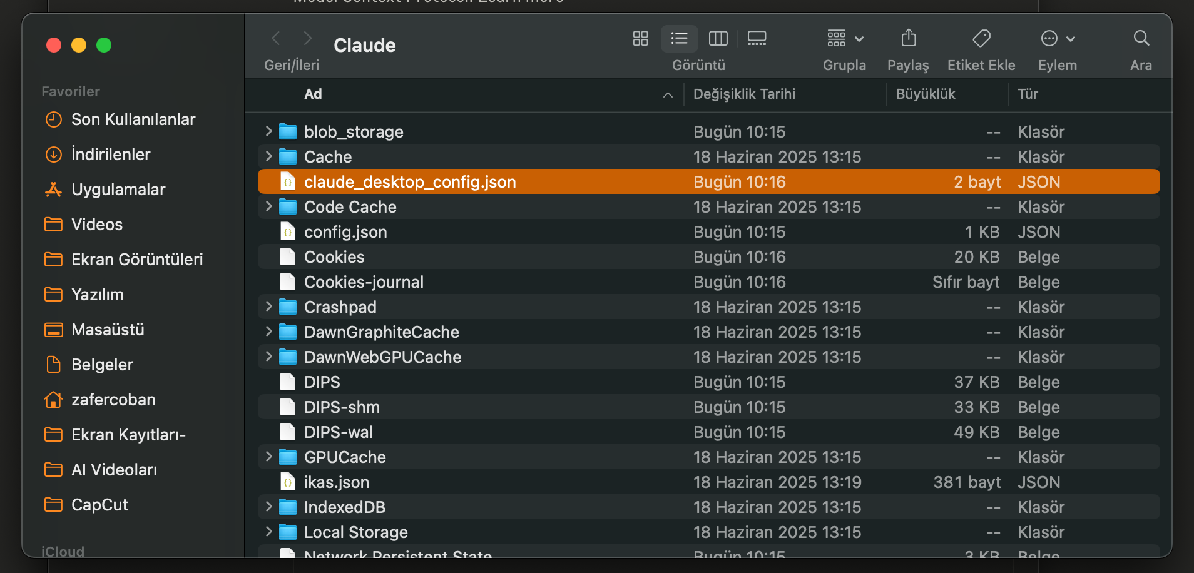This screenshot has height=573, width=1194.
Task: Select the DIPS file row
Action: [x=709, y=382]
